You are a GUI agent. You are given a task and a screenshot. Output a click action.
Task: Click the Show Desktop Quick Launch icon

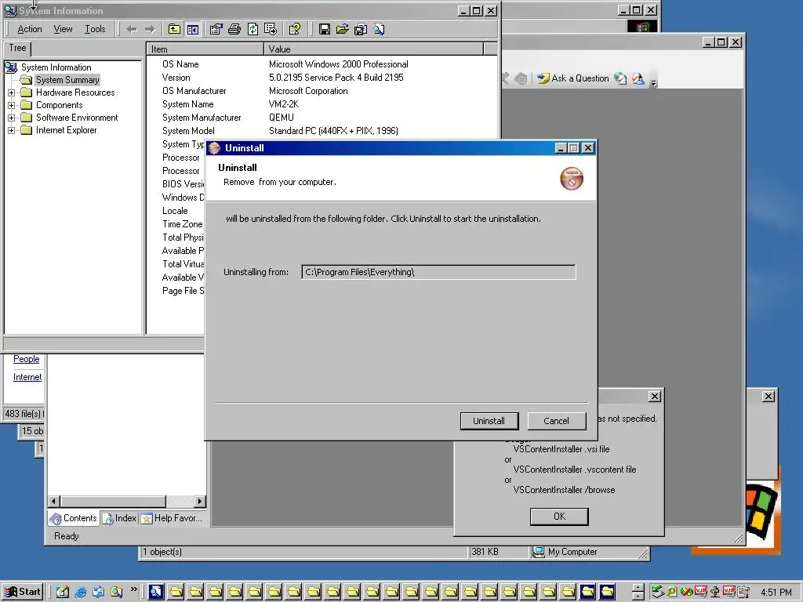point(63,593)
